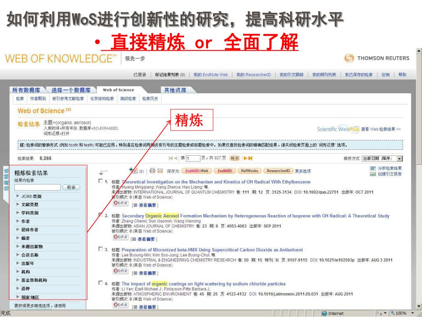Expand 出版年 refine category
422x317 pixels.
(18, 263)
